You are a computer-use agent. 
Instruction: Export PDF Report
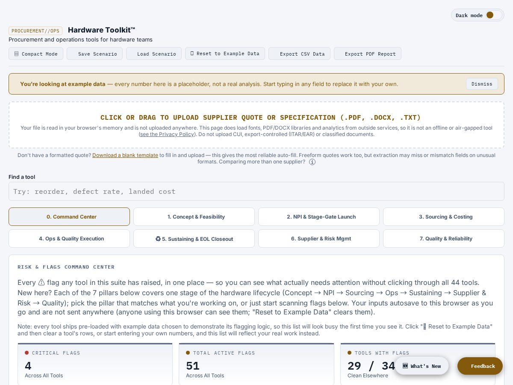(x=368, y=53)
